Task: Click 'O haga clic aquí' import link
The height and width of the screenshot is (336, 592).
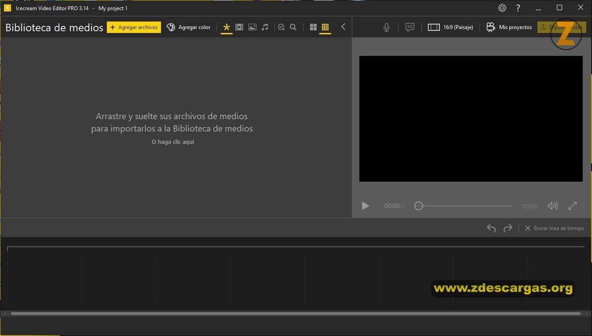Action: [173, 142]
